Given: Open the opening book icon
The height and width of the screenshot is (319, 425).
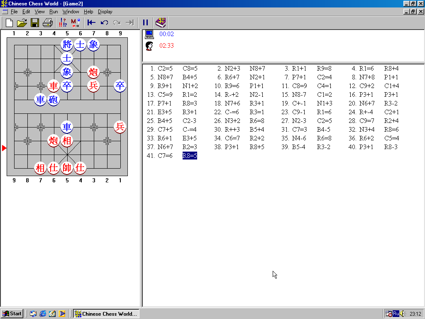Looking at the screenshot, I should (x=161, y=22).
